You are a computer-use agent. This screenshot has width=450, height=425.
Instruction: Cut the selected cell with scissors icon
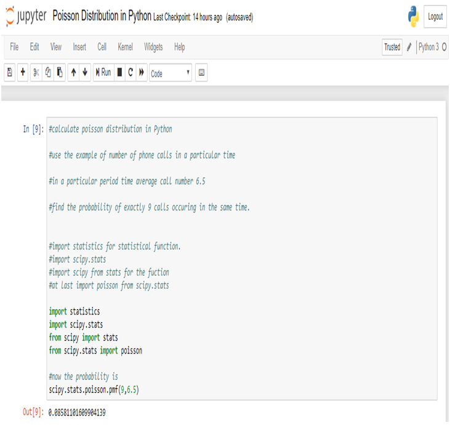click(36, 72)
